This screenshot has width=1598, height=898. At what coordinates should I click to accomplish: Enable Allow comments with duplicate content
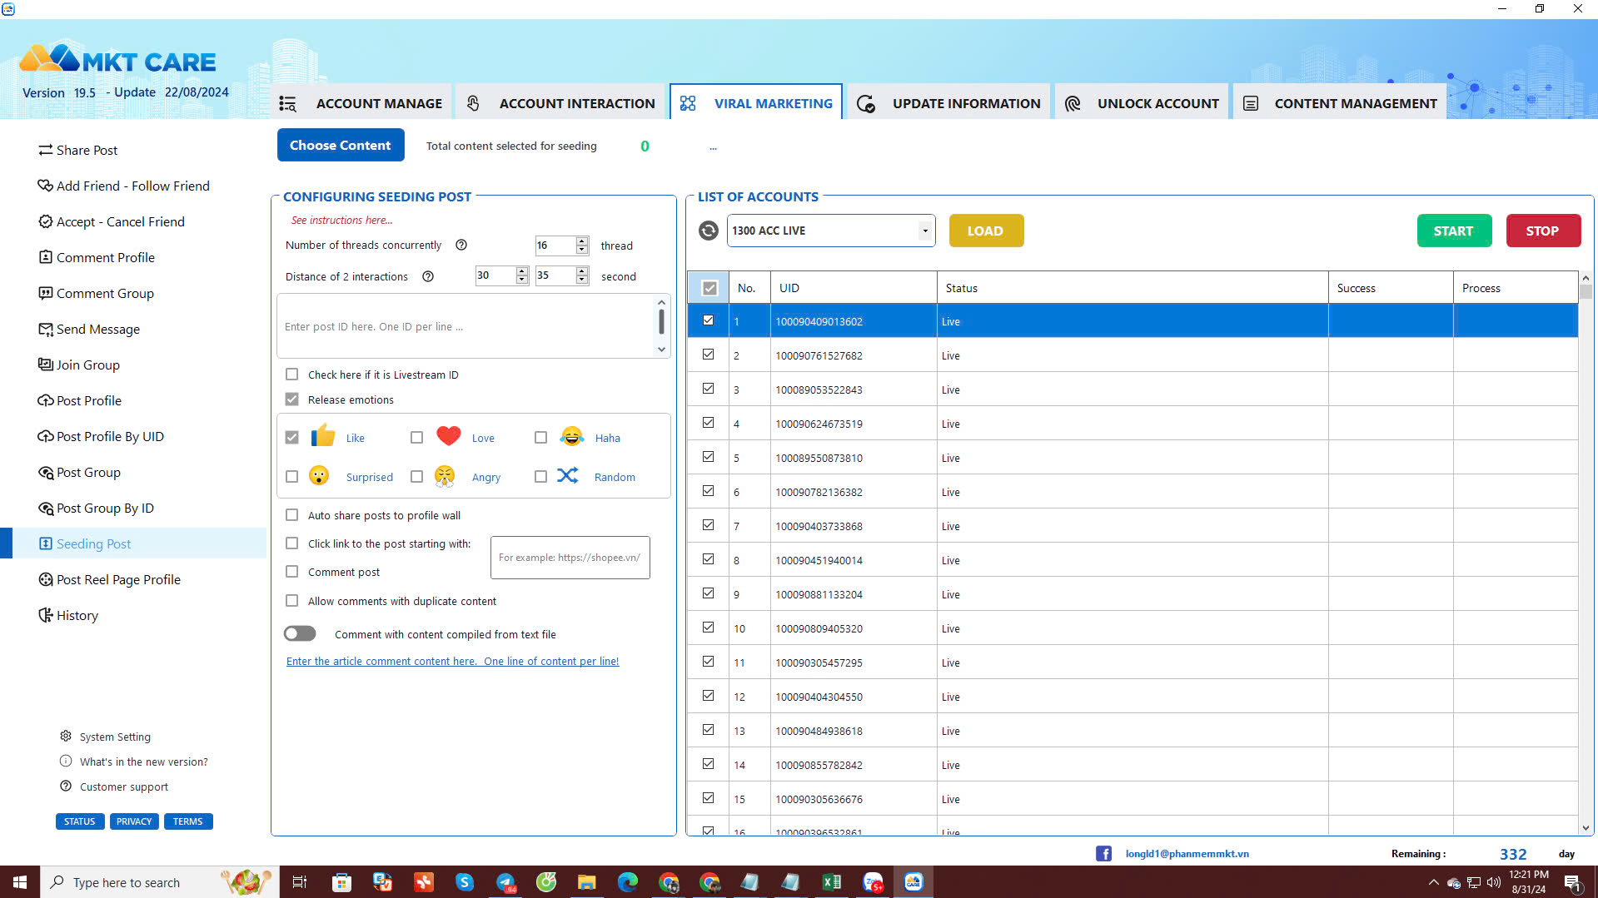click(291, 601)
